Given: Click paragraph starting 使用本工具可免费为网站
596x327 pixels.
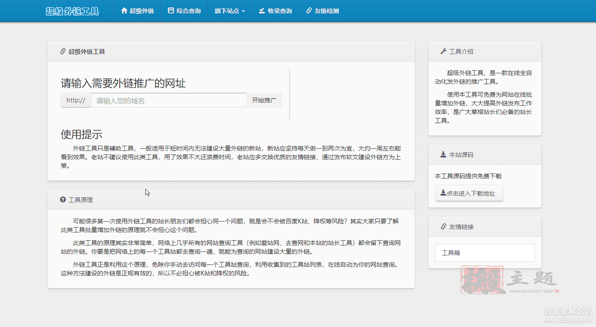Looking at the screenshot, I should pos(485,108).
